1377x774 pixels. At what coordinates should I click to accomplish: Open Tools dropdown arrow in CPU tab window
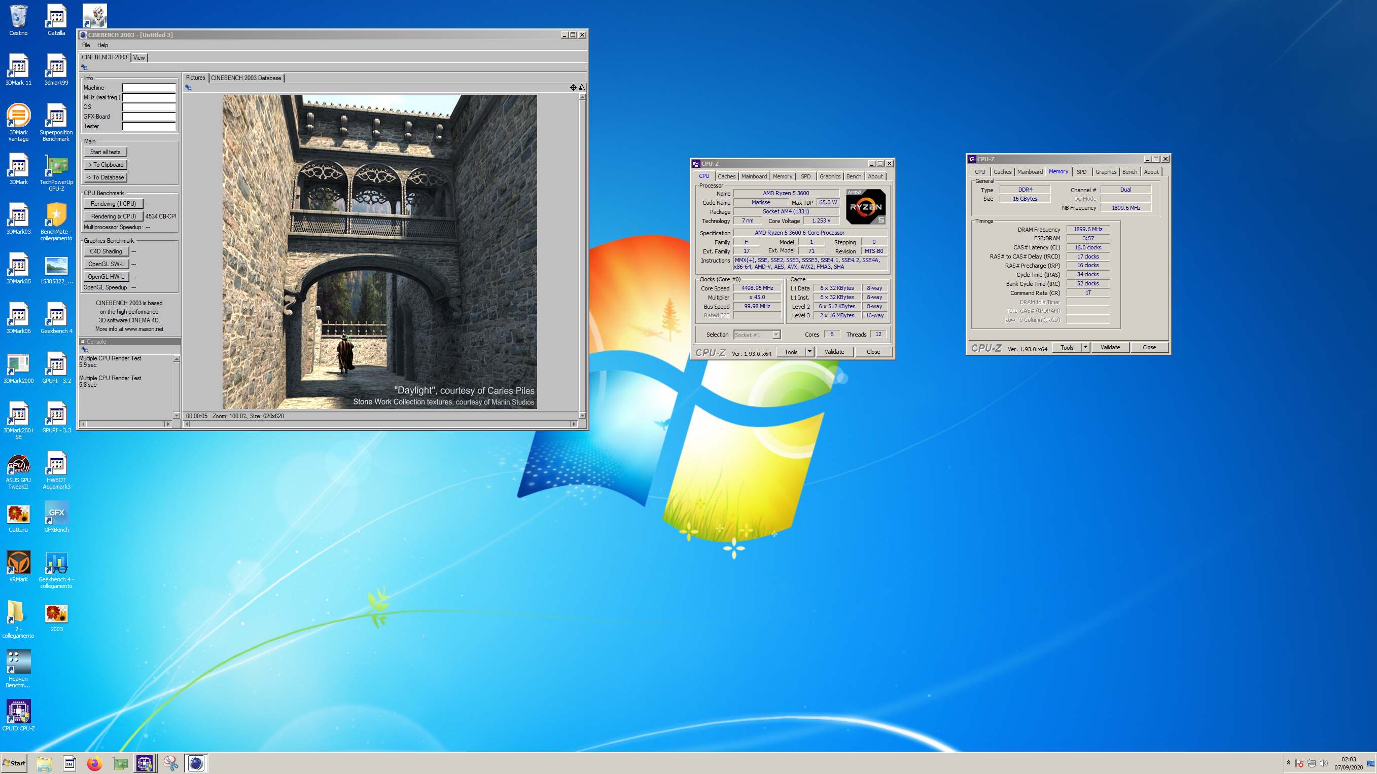pos(809,351)
